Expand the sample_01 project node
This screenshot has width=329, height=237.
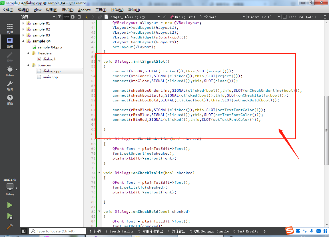point(23,23)
